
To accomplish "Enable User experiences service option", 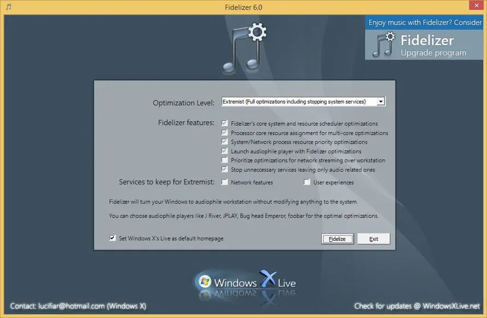I will [x=306, y=182].
